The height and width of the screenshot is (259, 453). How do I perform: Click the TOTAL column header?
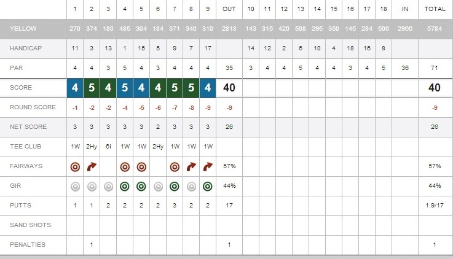(435, 9)
